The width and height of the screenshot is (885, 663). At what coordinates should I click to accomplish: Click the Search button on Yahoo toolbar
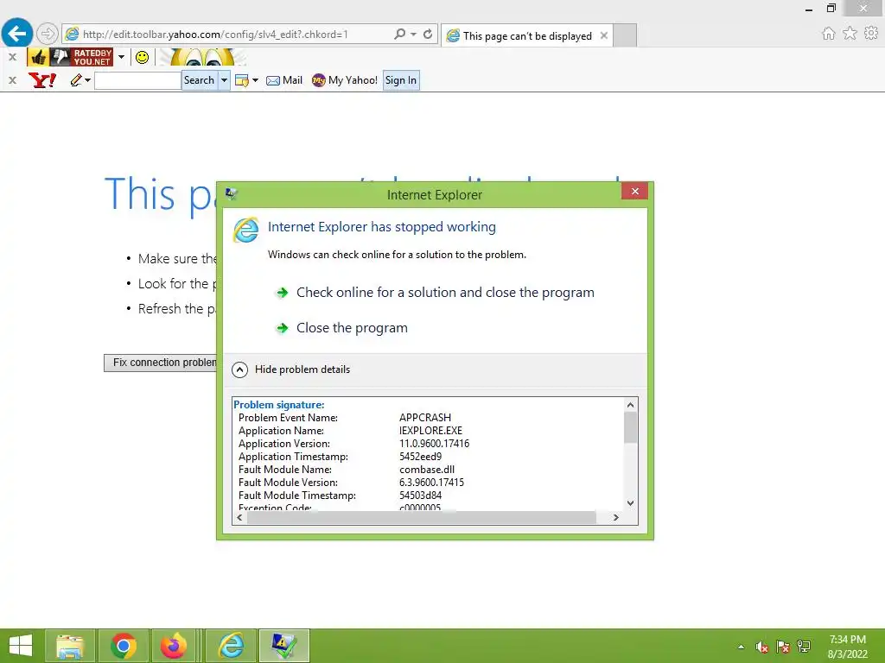click(200, 80)
